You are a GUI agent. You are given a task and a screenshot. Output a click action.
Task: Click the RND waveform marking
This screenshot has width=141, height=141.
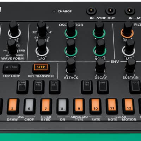[x=22, y=51]
